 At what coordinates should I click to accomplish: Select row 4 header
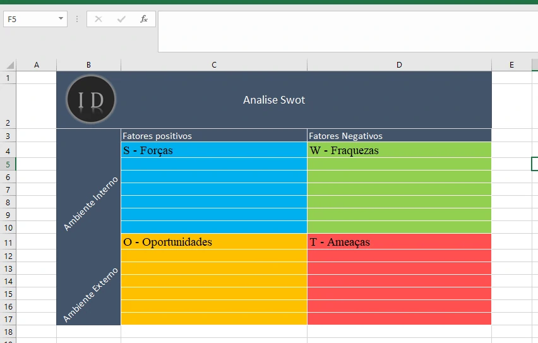pos(8,150)
